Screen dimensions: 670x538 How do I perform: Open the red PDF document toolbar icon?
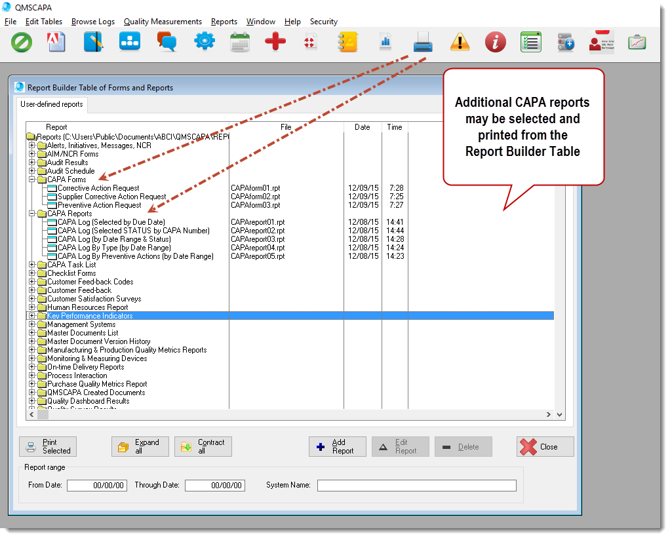click(x=57, y=42)
